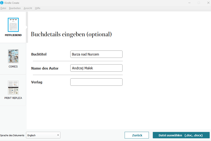Go back with the Zurück button
The width and height of the screenshot is (211, 141).
point(137,135)
